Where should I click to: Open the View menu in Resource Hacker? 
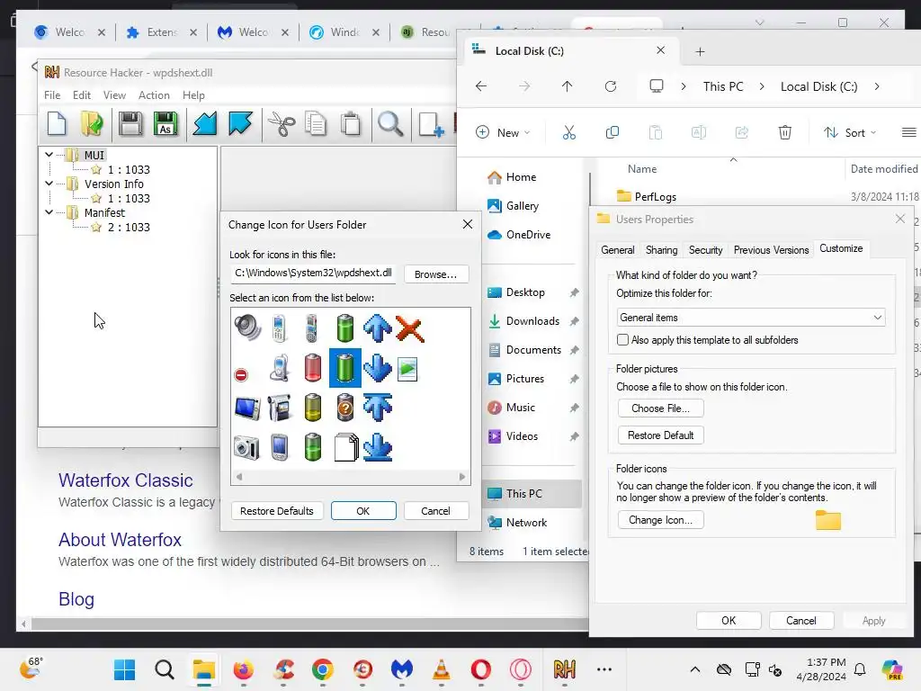[114, 95]
